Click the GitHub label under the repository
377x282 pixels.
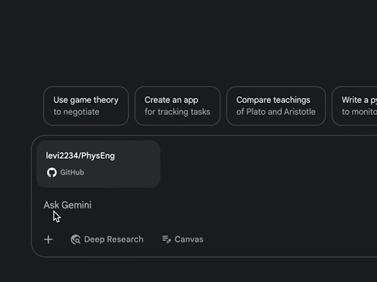[x=72, y=172]
